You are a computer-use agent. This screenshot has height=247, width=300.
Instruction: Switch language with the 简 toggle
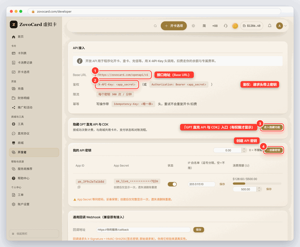pyautogui.click(x=204, y=26)
